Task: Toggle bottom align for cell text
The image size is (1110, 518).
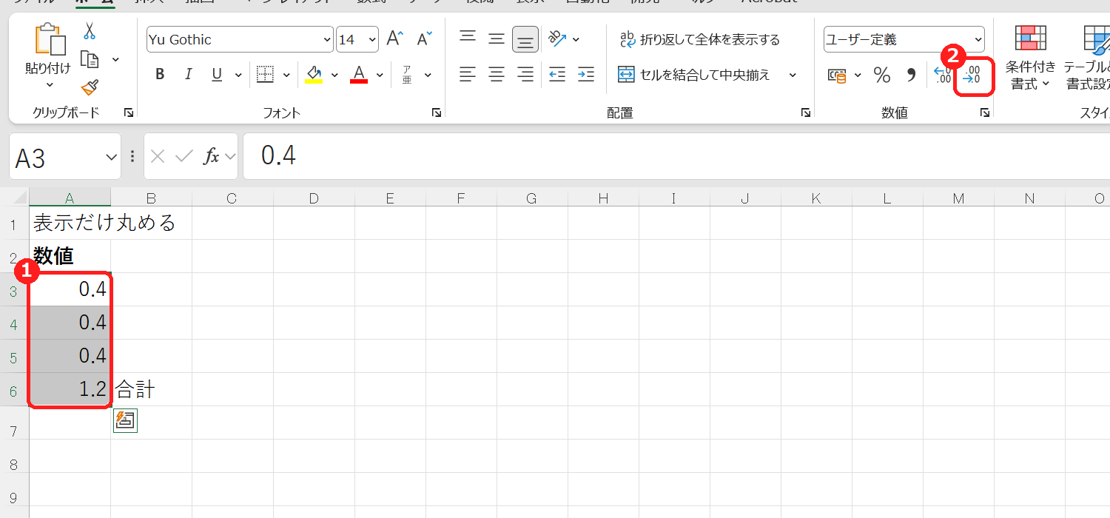Action: [525, 39]
